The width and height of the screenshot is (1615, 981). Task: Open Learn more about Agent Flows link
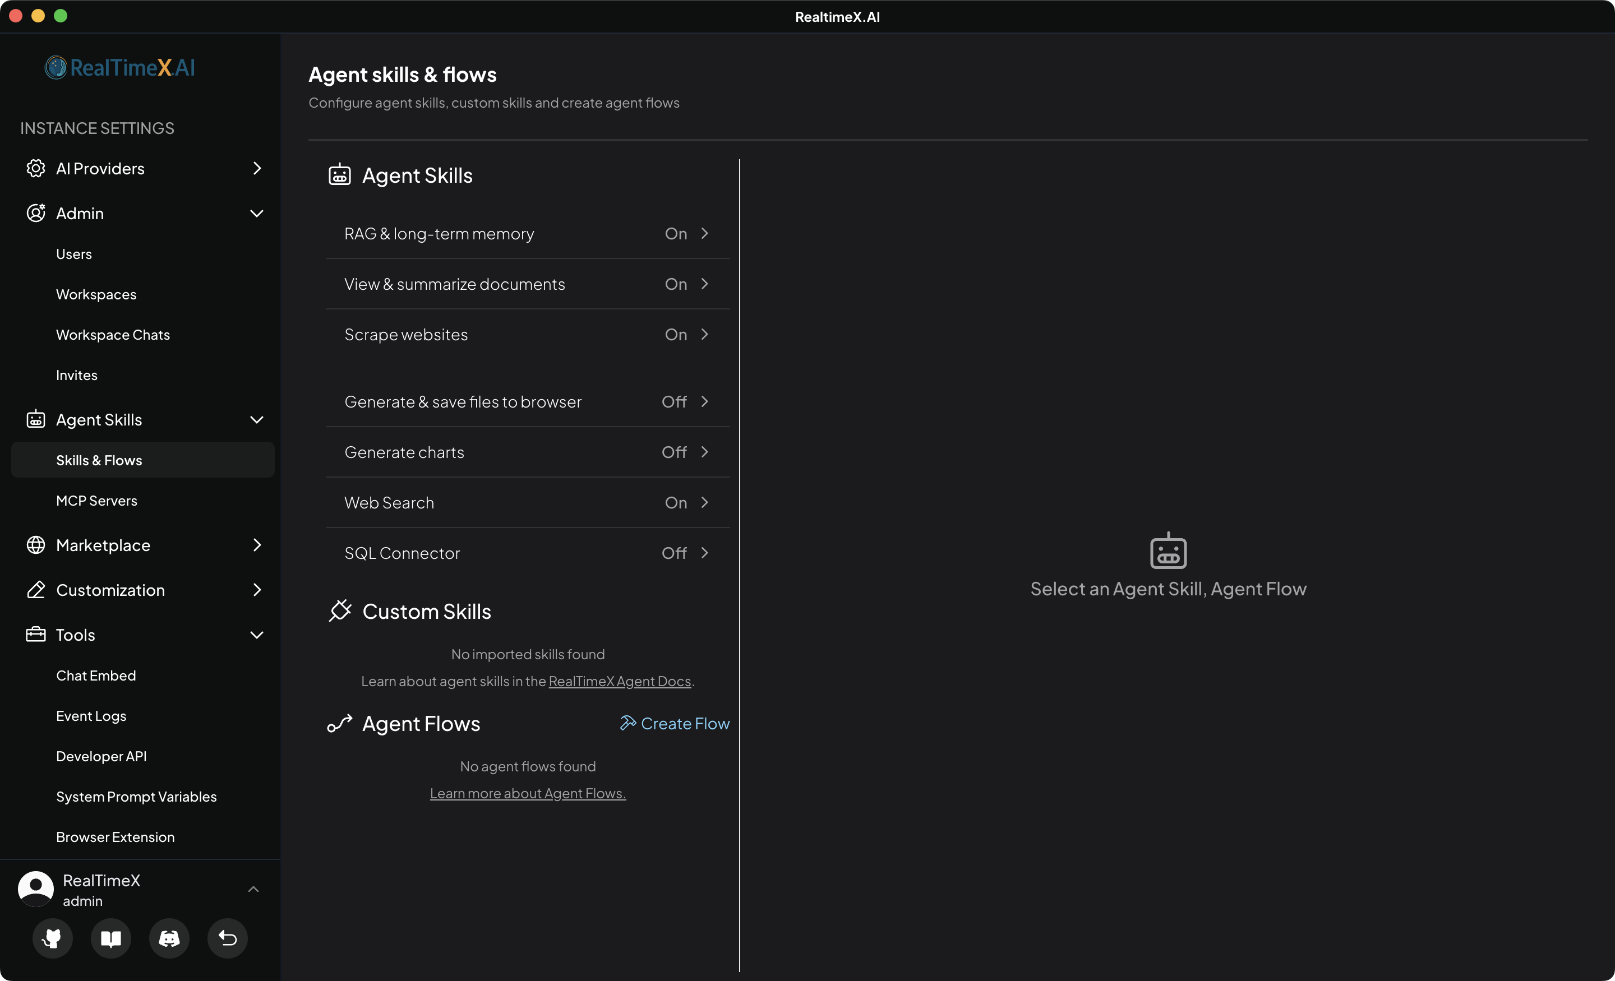[528, 794]
